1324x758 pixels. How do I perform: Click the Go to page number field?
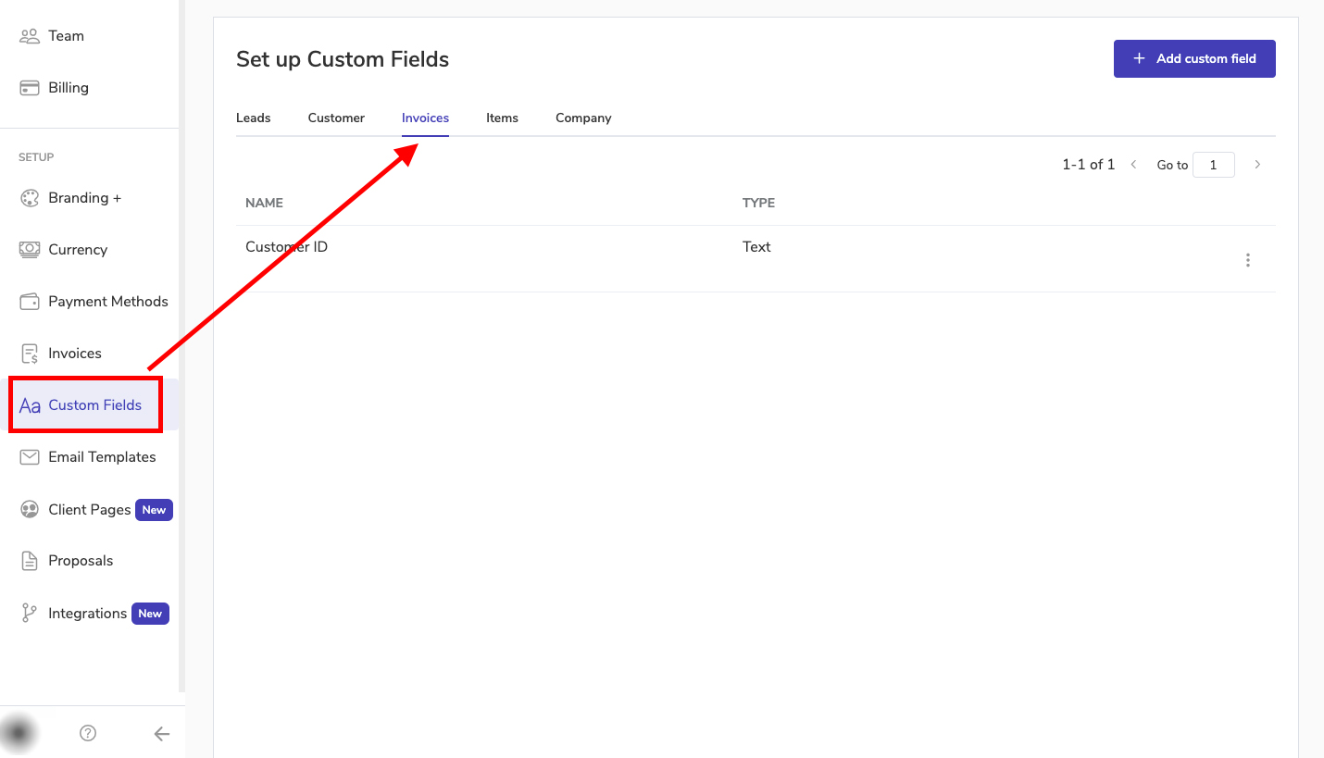(1213, 166)
